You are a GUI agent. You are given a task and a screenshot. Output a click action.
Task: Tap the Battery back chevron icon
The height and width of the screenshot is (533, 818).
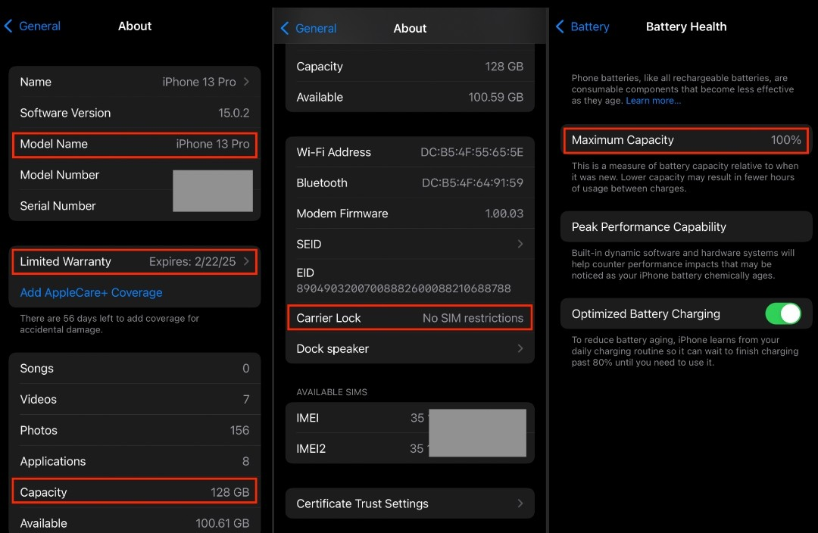pyautogui.click(x=560, y=26)
